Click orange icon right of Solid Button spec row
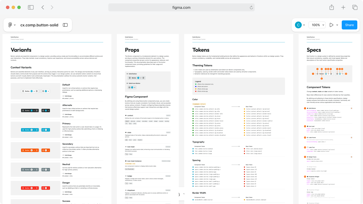 [x=352, y=108]
